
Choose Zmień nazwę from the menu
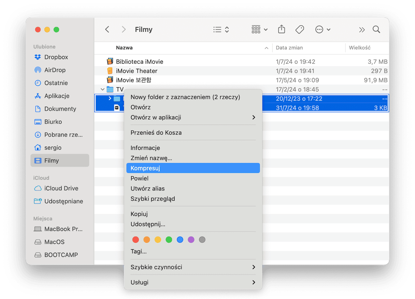point(193,158)
